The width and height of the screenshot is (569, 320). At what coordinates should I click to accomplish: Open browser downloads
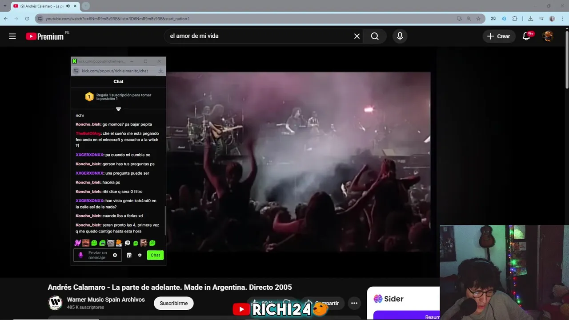pos(531,19)
